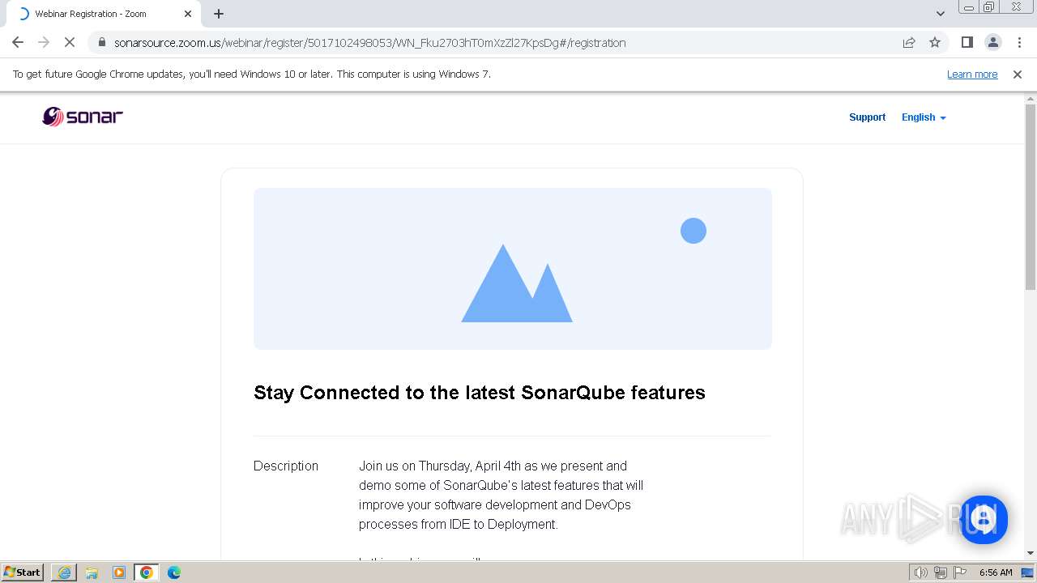Click the volume tray icon
The width and height of the screenshot is (1037, 583).
tap(921, 572)
